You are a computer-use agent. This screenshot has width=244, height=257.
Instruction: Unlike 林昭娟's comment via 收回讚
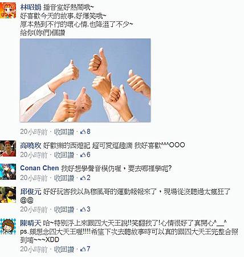pos(64,132)
